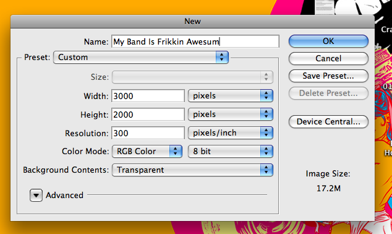Open the Width units dropdown
This screenshot has height=234, width=392.
point(230,95)
